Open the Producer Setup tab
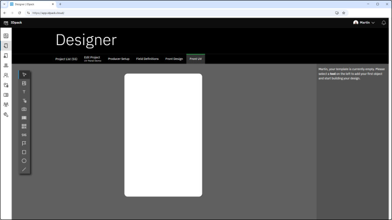 pyautogui.click(x=118, y=59)
